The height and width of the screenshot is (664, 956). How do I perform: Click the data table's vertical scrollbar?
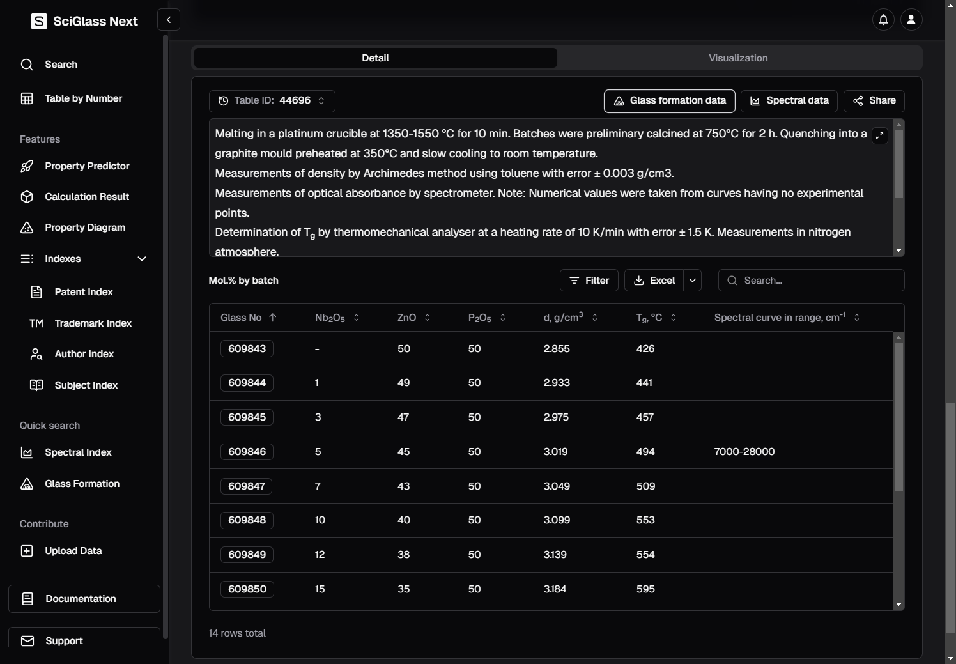click(x=898, y=417)
